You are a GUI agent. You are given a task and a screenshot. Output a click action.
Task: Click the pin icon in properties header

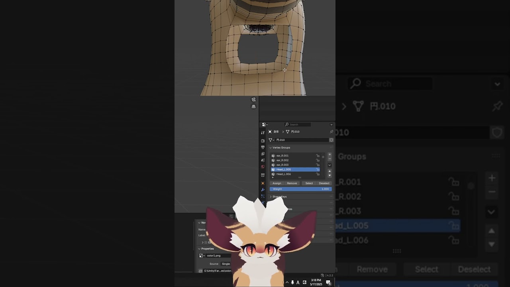[x=331, y=132]
